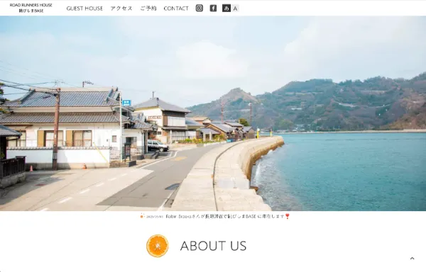
Task: Switch site language to English (A)
Action: coord(235,8)
